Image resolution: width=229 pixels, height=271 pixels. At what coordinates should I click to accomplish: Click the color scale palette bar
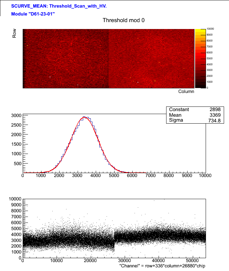(200, 59)
